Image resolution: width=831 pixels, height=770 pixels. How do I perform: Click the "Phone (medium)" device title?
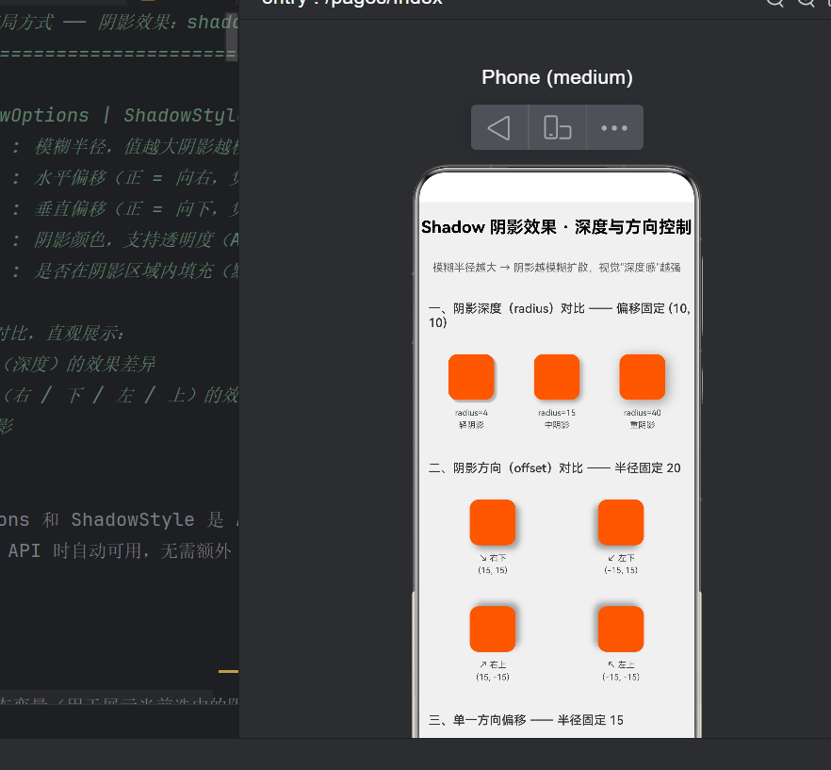click(x=557, y=77)
